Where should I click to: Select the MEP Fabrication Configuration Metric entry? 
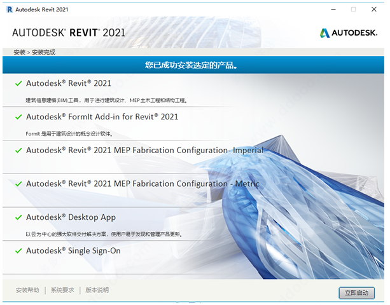click(x=143, y=184)
